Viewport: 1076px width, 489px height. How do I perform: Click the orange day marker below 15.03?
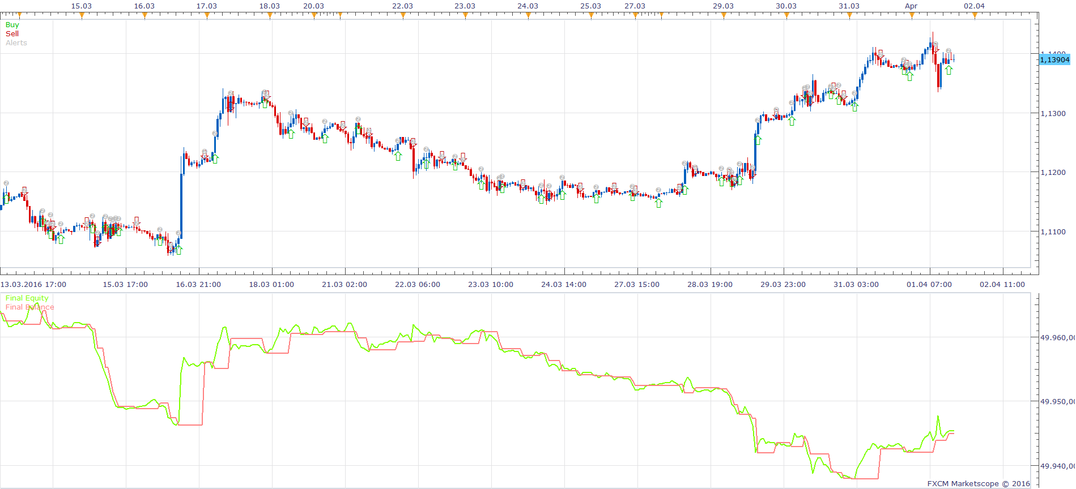(x=82, y=16)
